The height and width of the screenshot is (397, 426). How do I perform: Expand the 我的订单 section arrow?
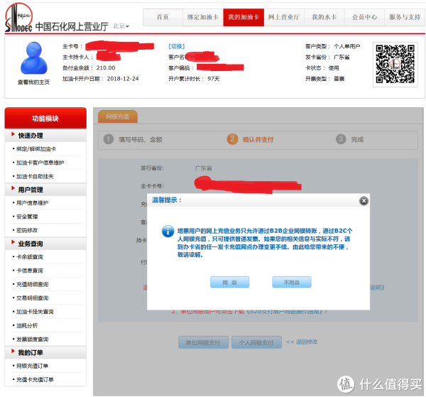pos(13,351)
